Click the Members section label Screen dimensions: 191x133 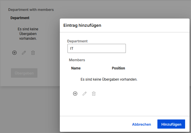[x=77, y=60]
